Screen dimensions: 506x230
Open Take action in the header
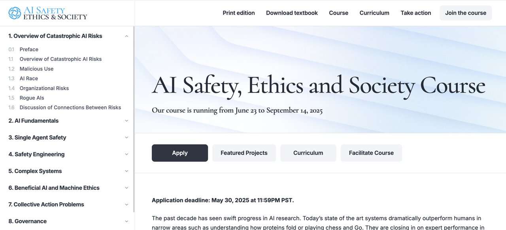415,13
